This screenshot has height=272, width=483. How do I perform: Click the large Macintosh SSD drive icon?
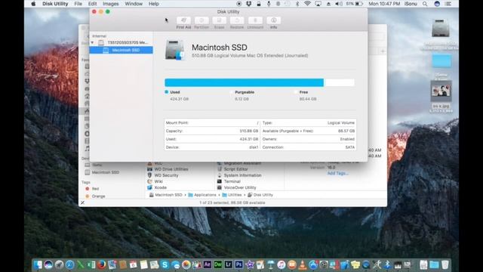[174, 50]
